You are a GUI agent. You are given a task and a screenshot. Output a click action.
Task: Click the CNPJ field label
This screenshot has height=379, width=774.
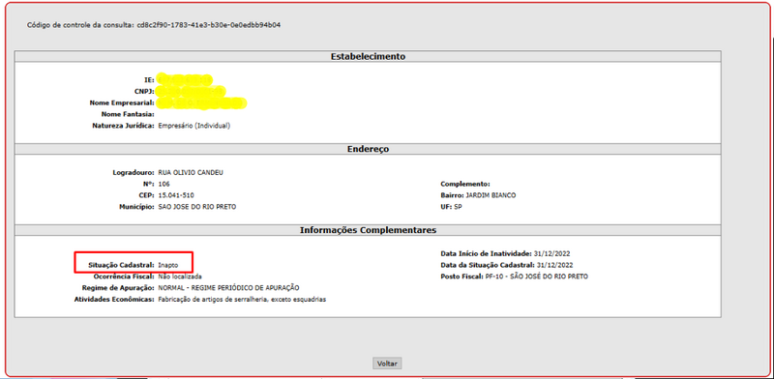(144, 91)
